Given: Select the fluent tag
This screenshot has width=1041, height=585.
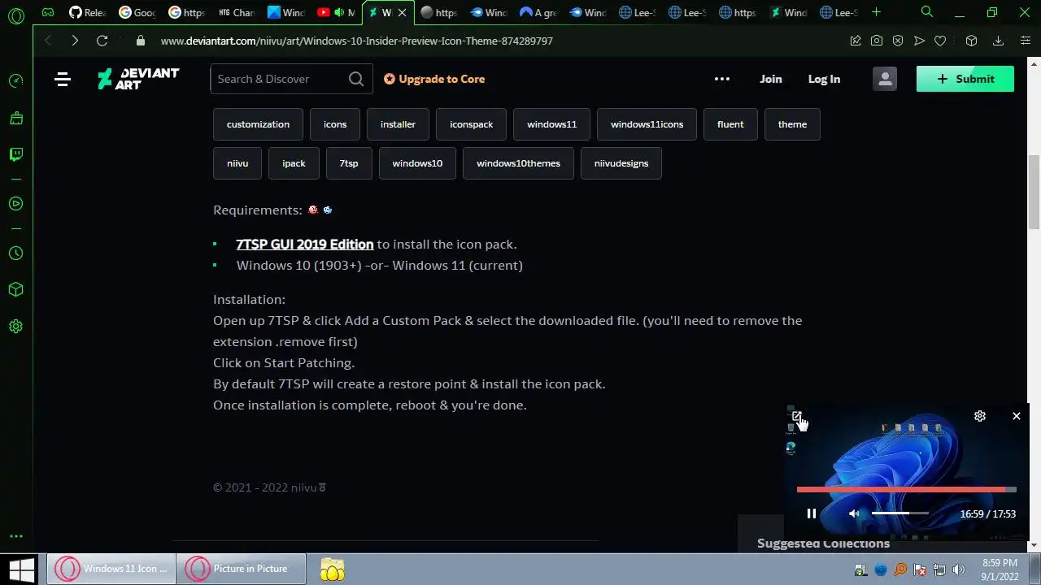Looking at the screenshot, I should (730, 124).
